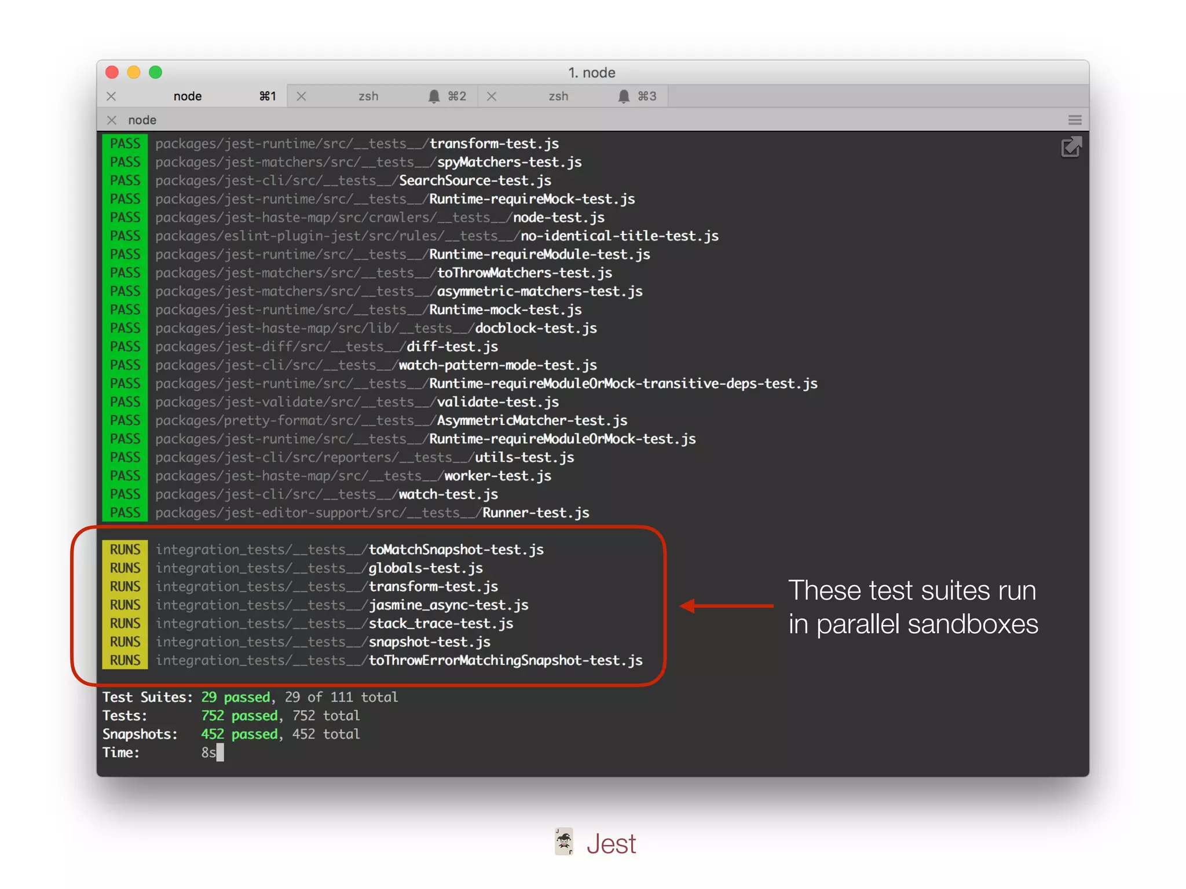Close the node tab
The height and width of the screenshot is (889, 1186).
tap(112, 96)
